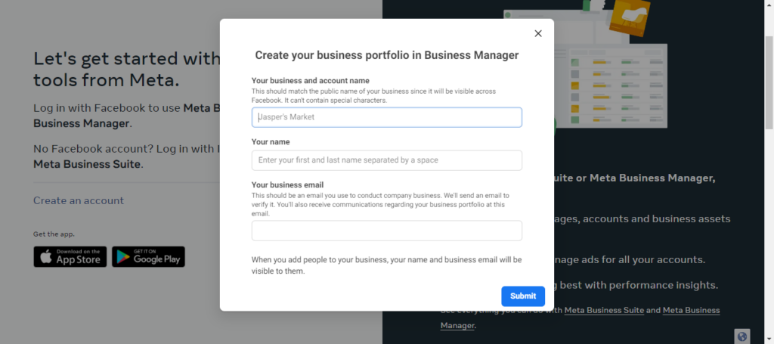Submit the business portfolio form
Screen dimensions: 774x344
point(522,296)
